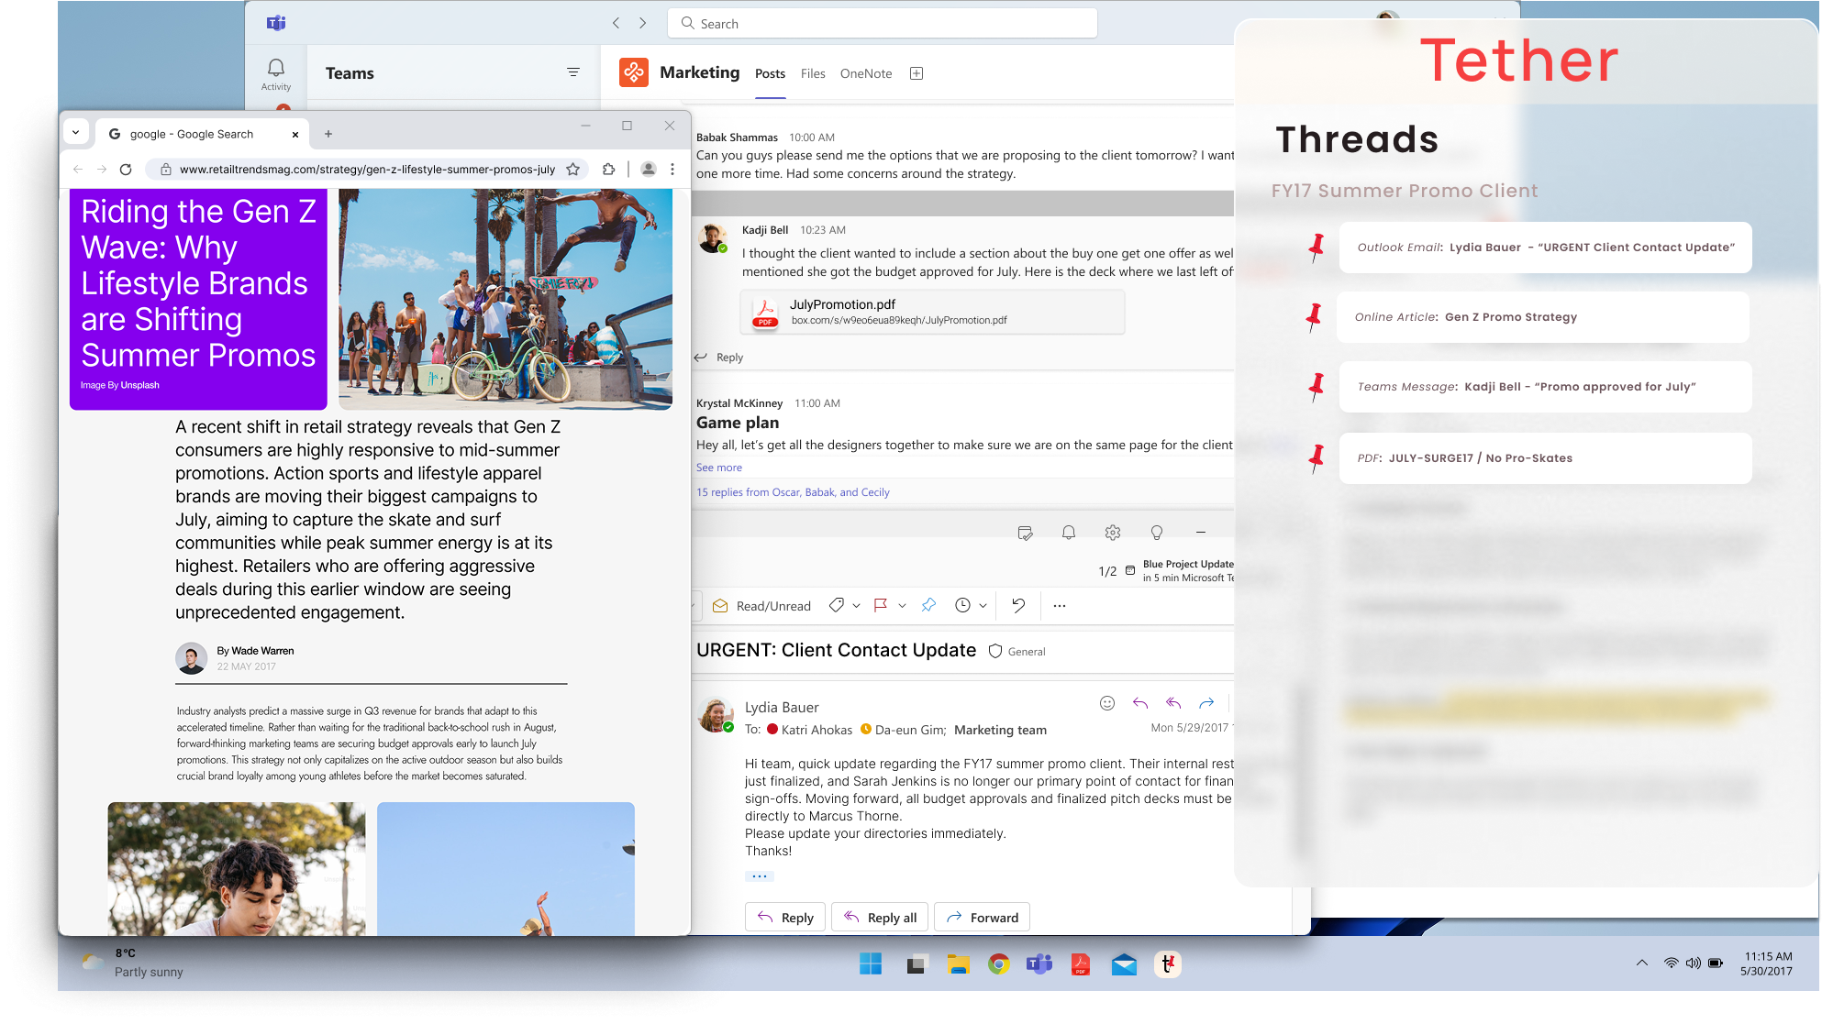Click the Outlook lightbulb tips icon
Screen dimensions: 1822x1024
point(1157,533)
